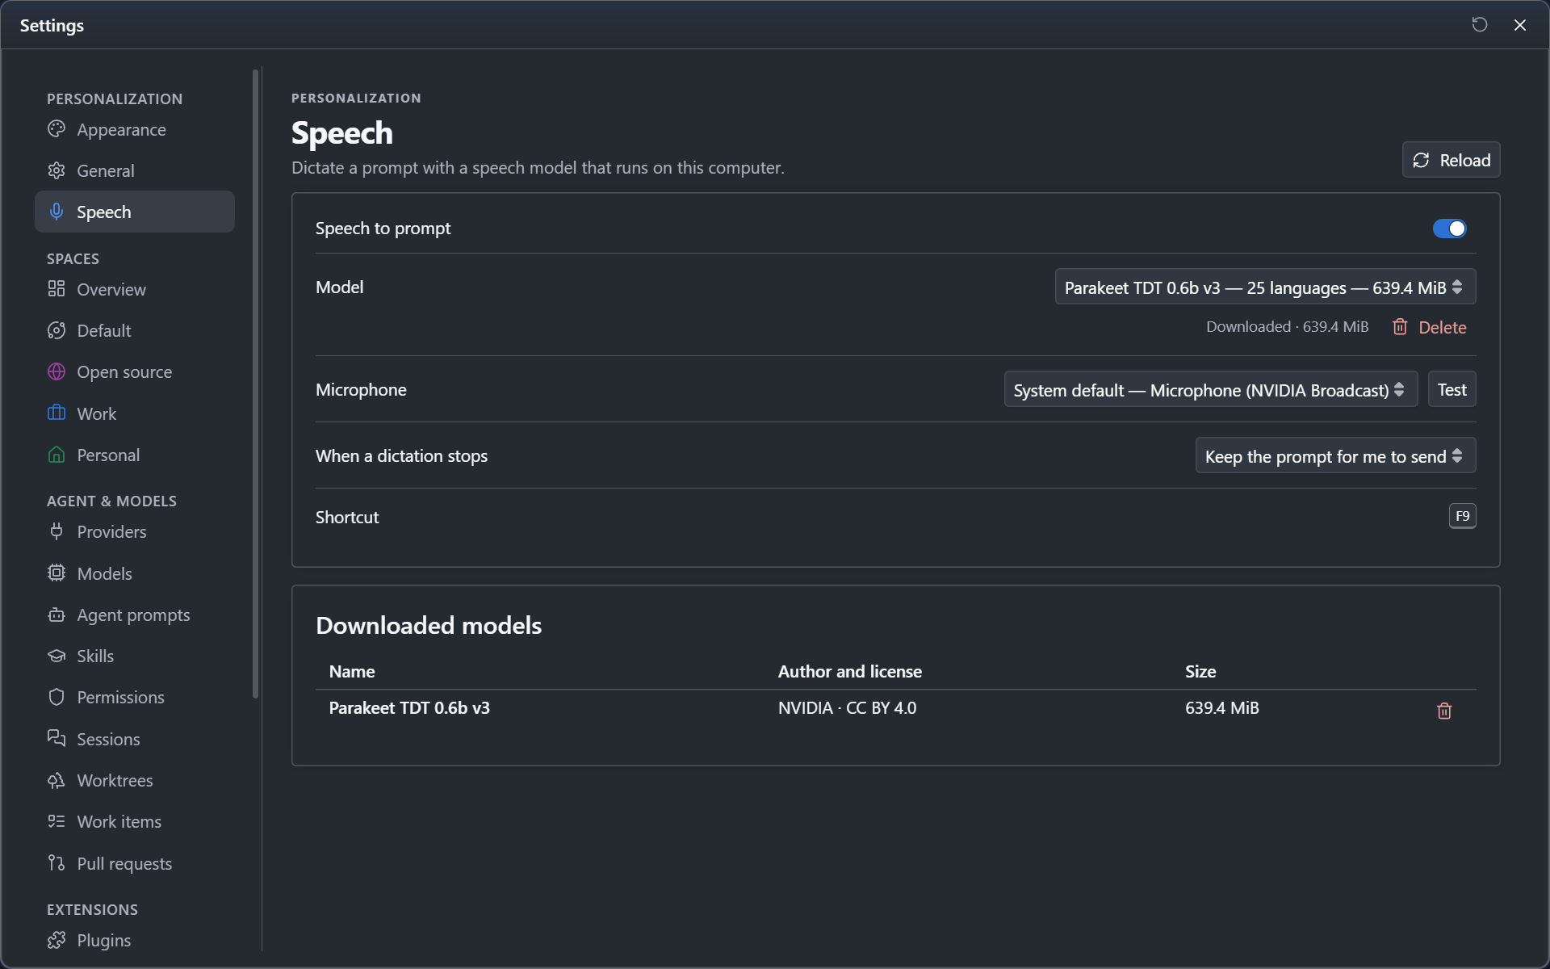Click the Parakeet TDT 0.6b v3 name

pos(409,707)
